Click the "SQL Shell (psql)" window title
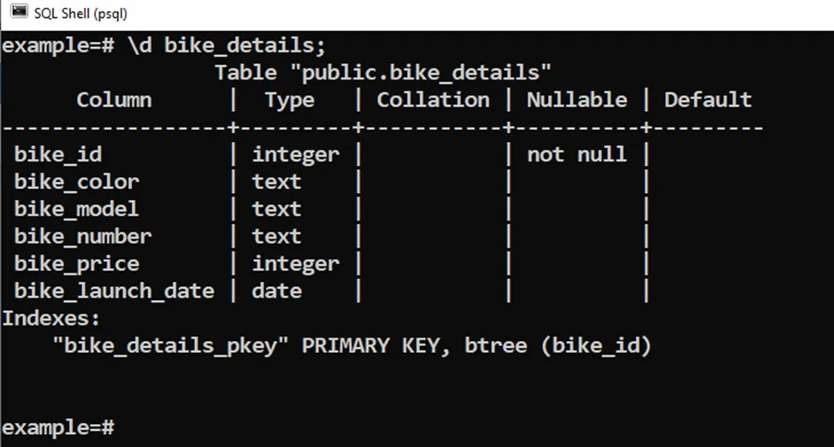Image resolution: width=834 pixels, height=447 pixels. [81, 14]
